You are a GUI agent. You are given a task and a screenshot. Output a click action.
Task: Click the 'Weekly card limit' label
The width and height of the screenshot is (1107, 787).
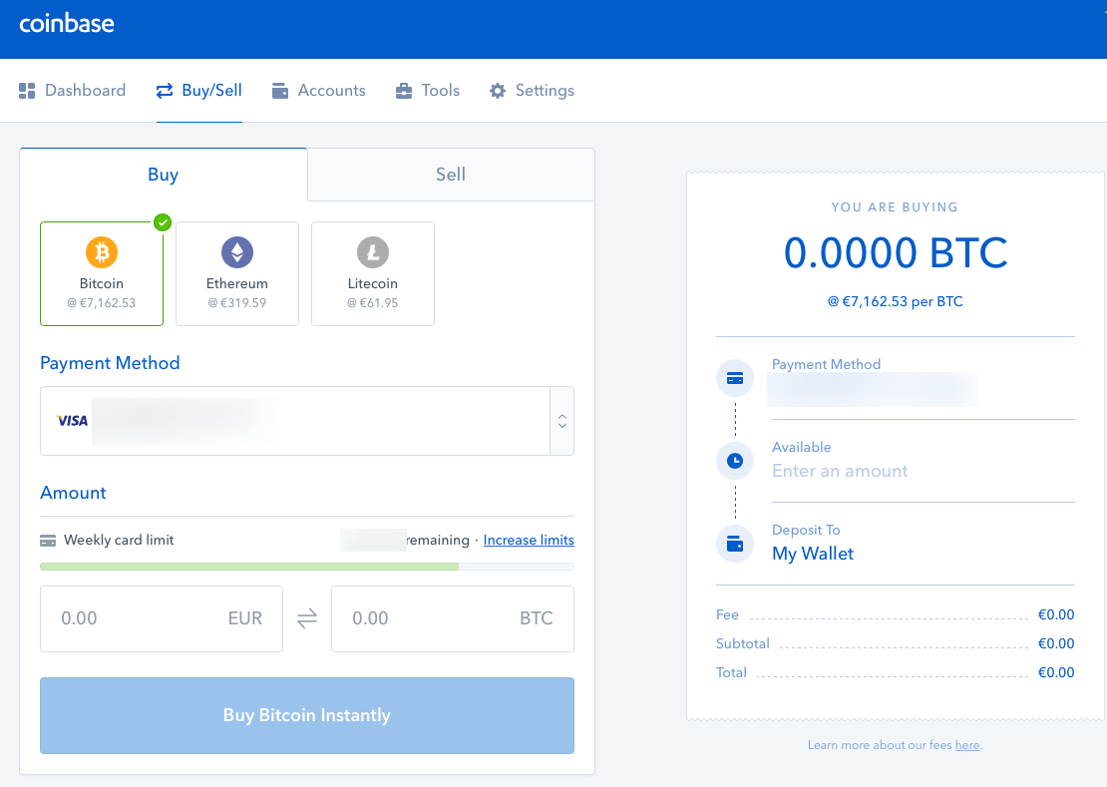pos(119,540)
